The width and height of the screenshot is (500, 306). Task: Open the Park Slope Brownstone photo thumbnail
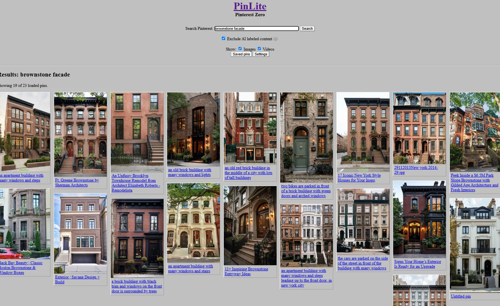pos(475,132)
